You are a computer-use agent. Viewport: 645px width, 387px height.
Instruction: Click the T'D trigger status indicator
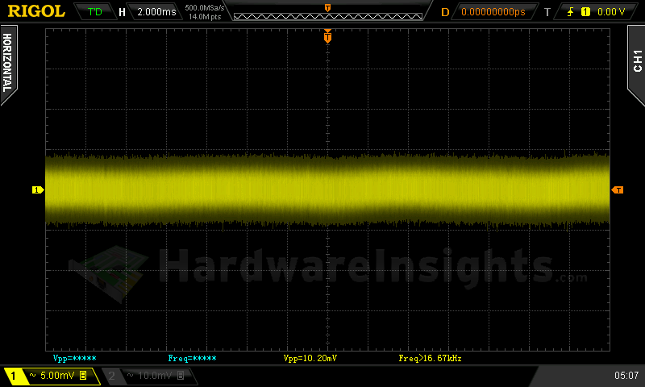point(94,12)
